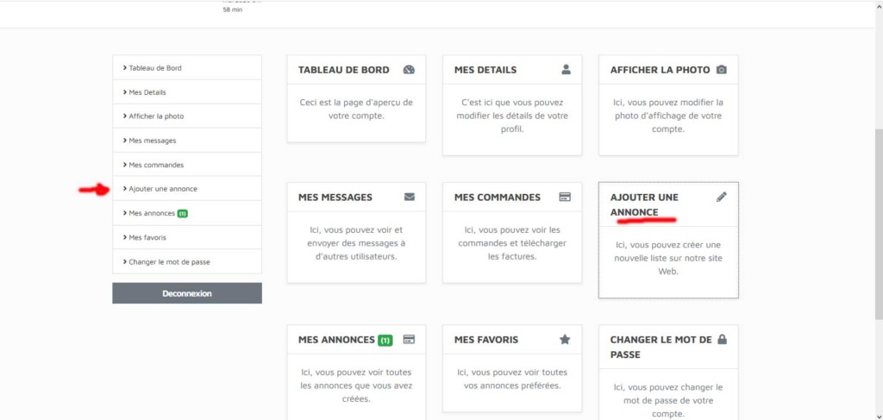883x420 pixels.
Task: Click the chevron before Mes favoris
Action: [124, 237]
